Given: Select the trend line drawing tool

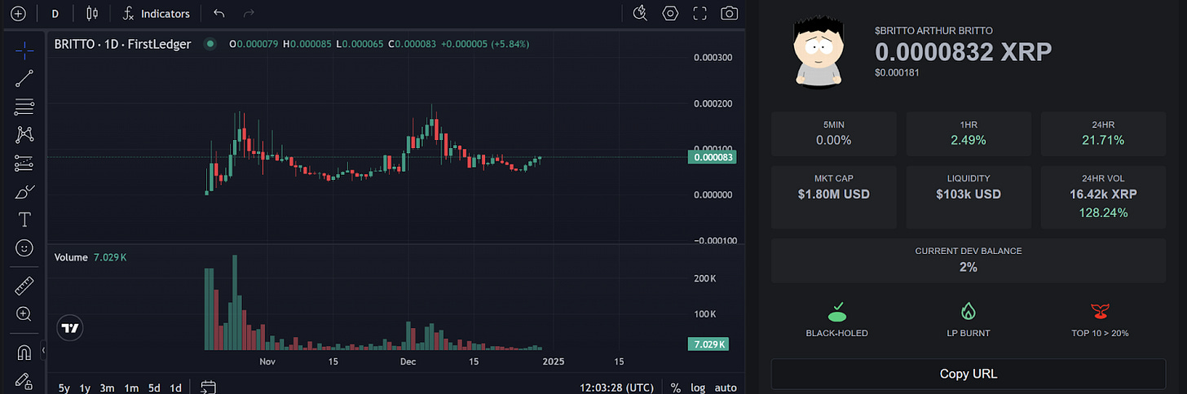Looking at the screenshot, I should (x=24, y=78).
